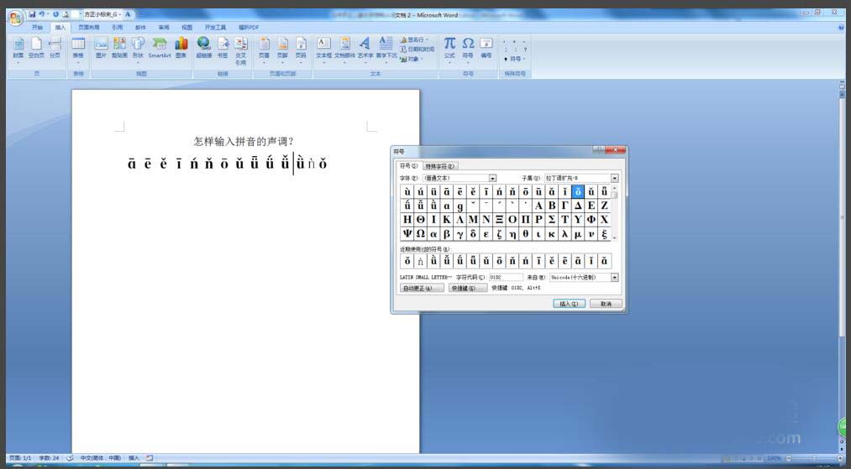Expand the 子集 subset dropdown
This screenshot has width=851, height=469.
point(614,178)
